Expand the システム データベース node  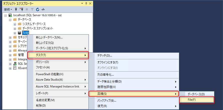pyautogui.click(x=15, y=24)
